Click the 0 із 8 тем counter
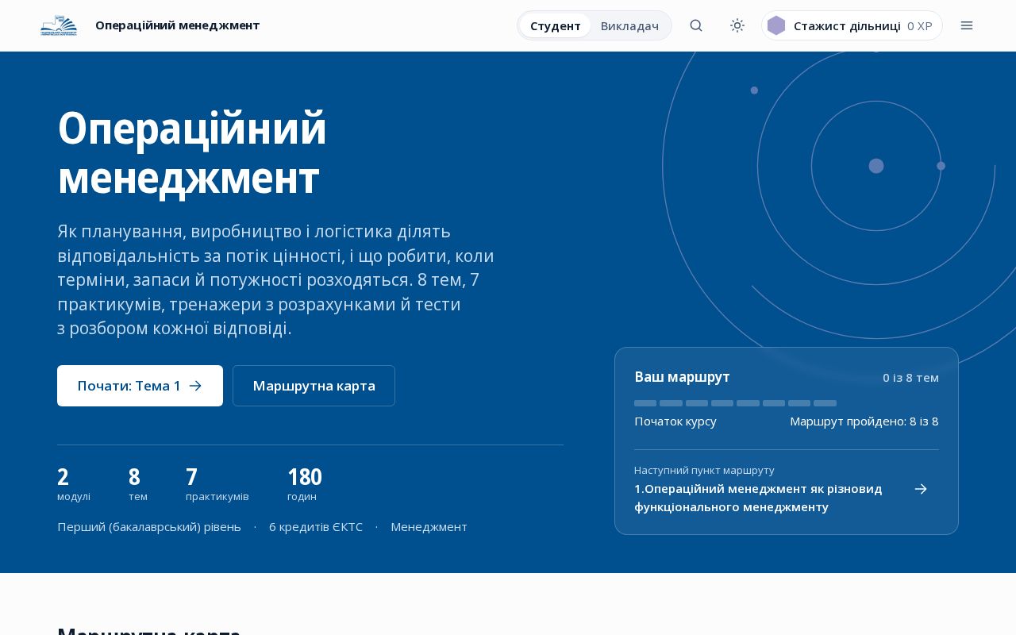Image resolution: width=1016 pixels, height=635 pixels. (910, 378)
